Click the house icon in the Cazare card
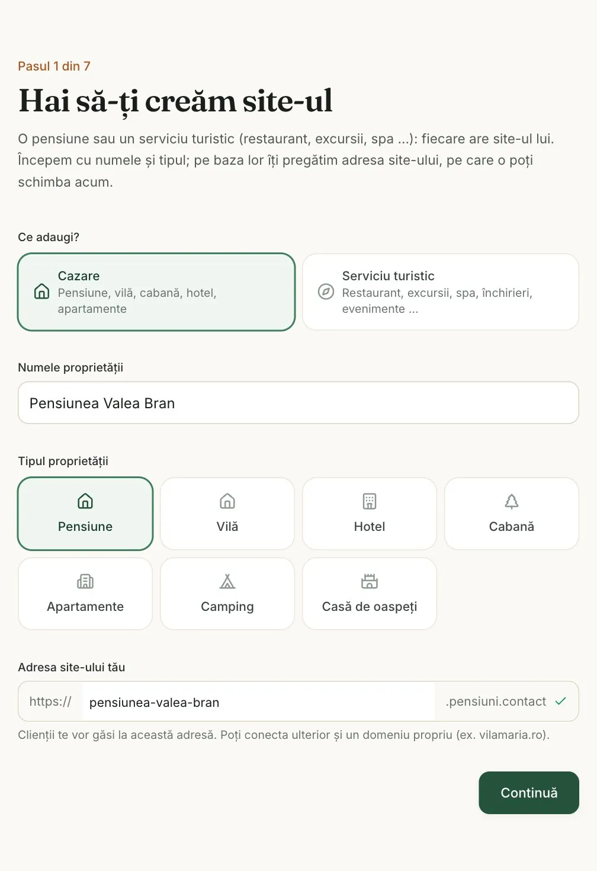This screenshot has height=871, width=597. [41, 292]
